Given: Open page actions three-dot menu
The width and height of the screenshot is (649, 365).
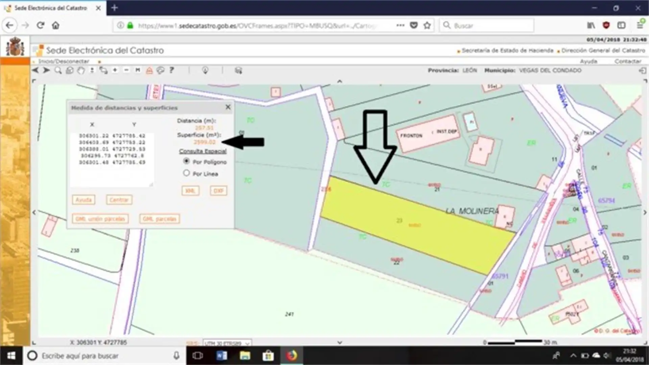Looking at the screenshot, I should (400, 25).
